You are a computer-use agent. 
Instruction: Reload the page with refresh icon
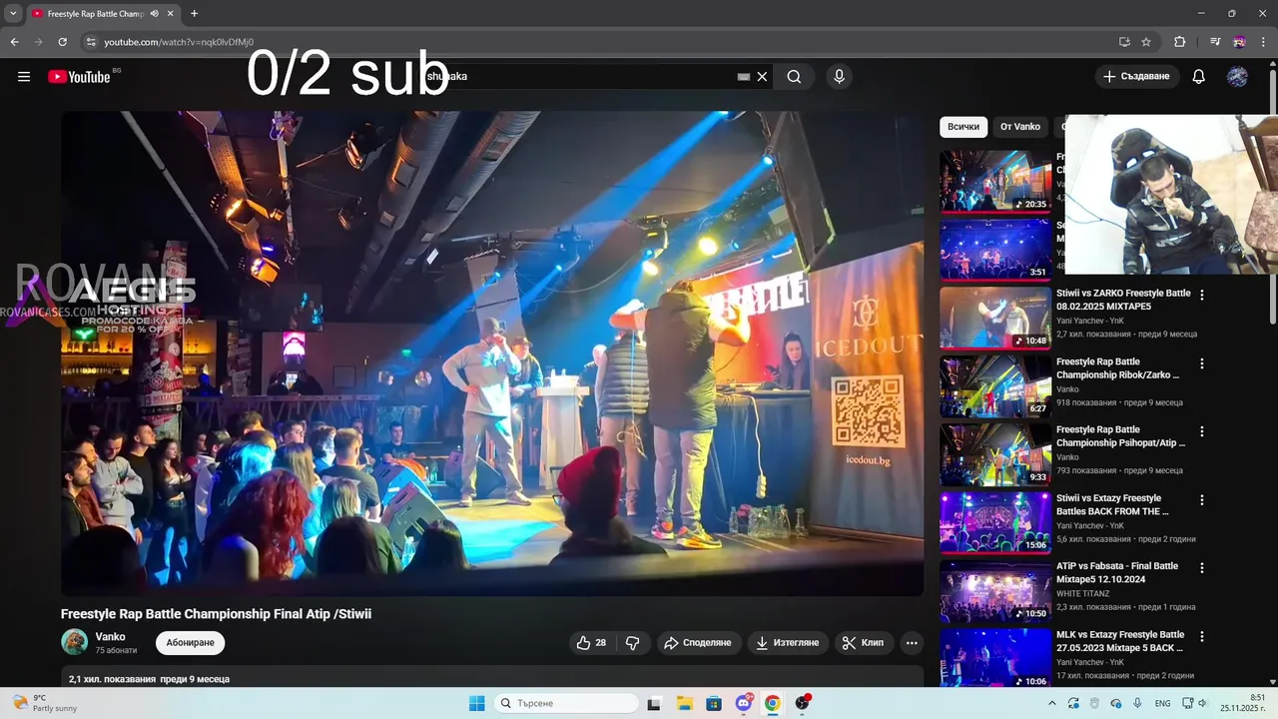point(63,42)
